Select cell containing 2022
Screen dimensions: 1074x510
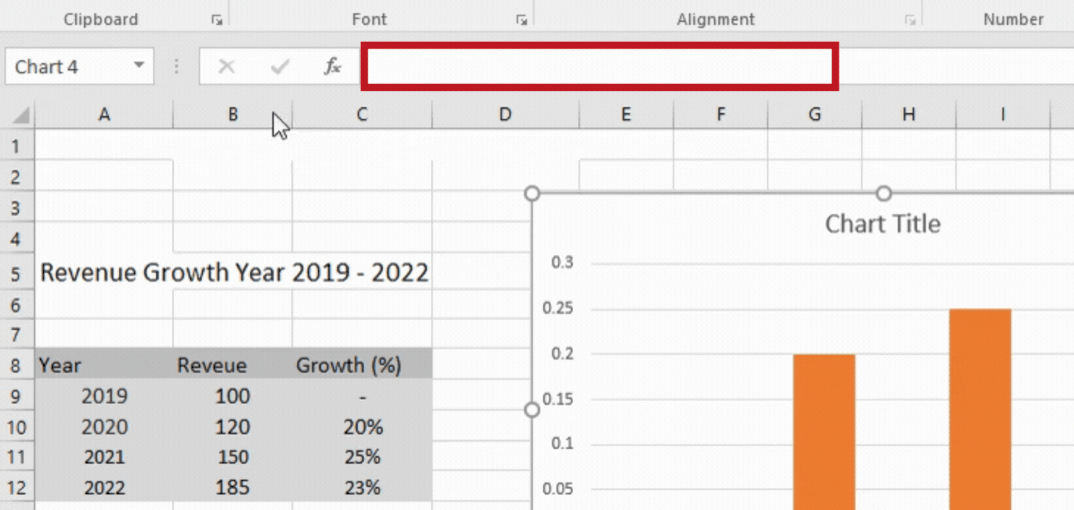click(x=104, y=487)
